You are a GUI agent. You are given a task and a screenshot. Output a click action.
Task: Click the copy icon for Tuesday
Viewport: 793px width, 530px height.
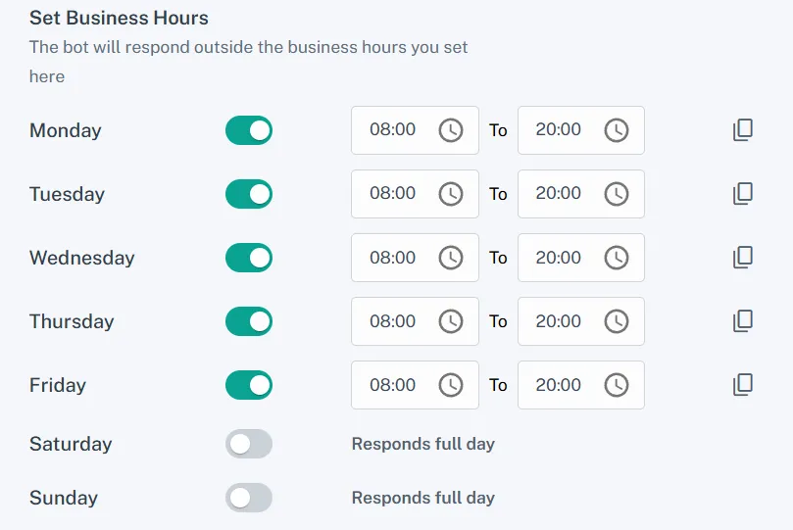click(743, 194)
